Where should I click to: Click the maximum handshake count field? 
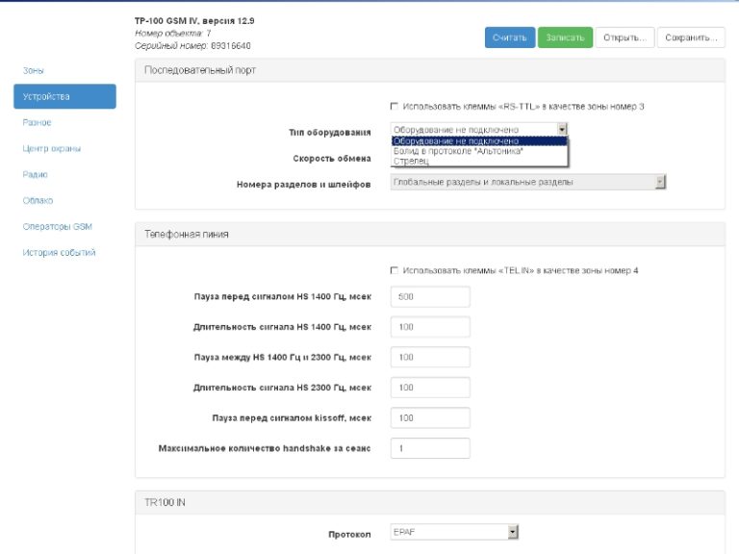click(x=430, y=448)
